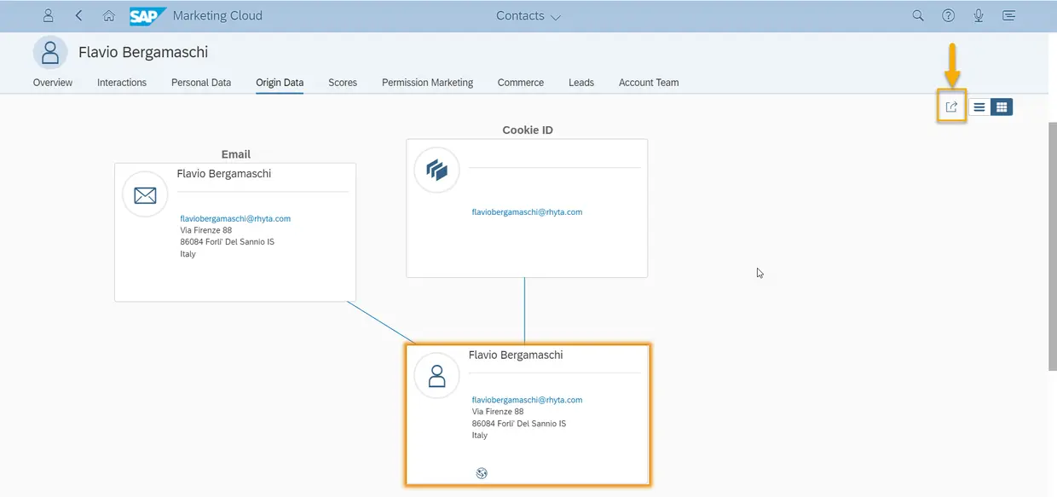Open the notifications list icon
This screenshot has height=497, width=1057.
click(1009, 15)
